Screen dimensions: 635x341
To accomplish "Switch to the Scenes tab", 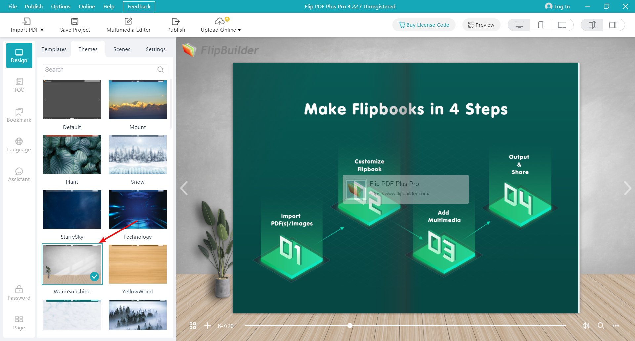I will point(122,49).
